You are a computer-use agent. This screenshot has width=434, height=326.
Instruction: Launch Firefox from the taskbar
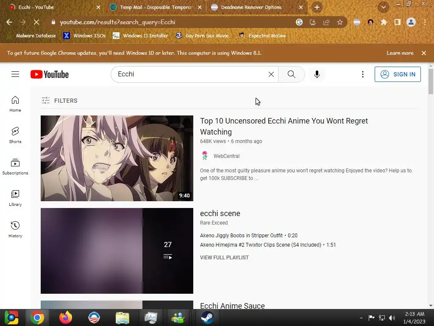point(66,318)
